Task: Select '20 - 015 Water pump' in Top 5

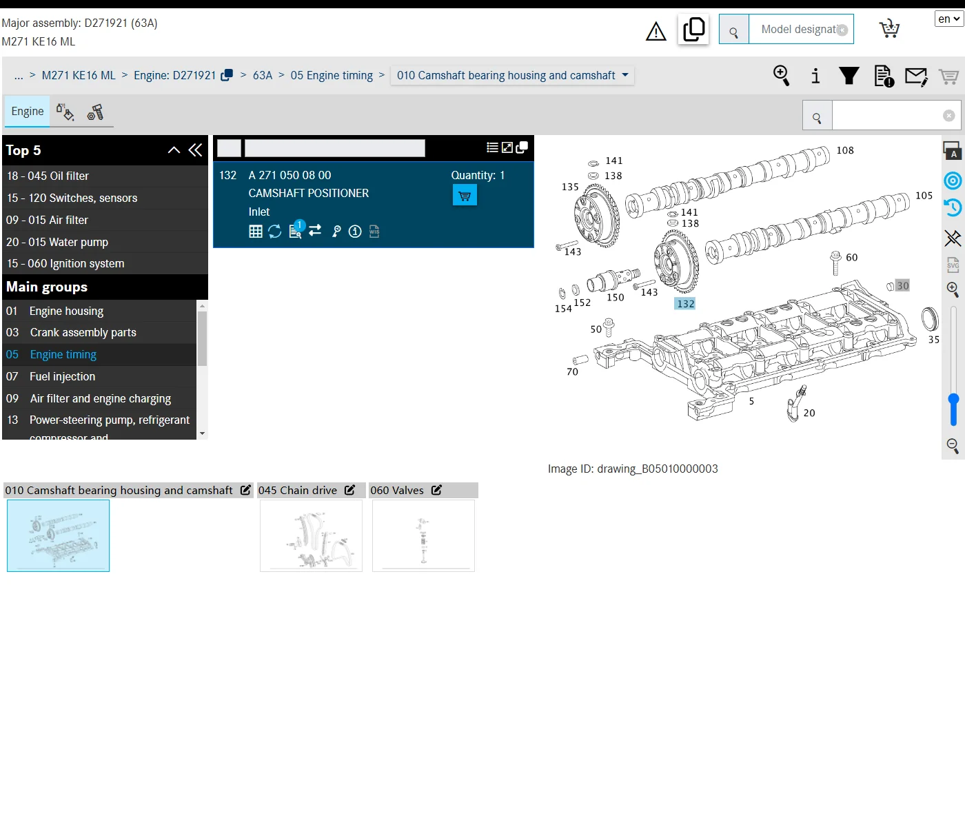Action: click(x=105, y=242)
